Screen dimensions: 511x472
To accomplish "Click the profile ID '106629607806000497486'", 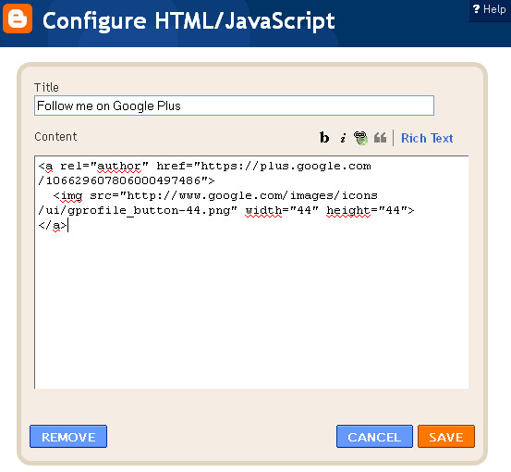I will pyautogui.click(x=123, y=180).
